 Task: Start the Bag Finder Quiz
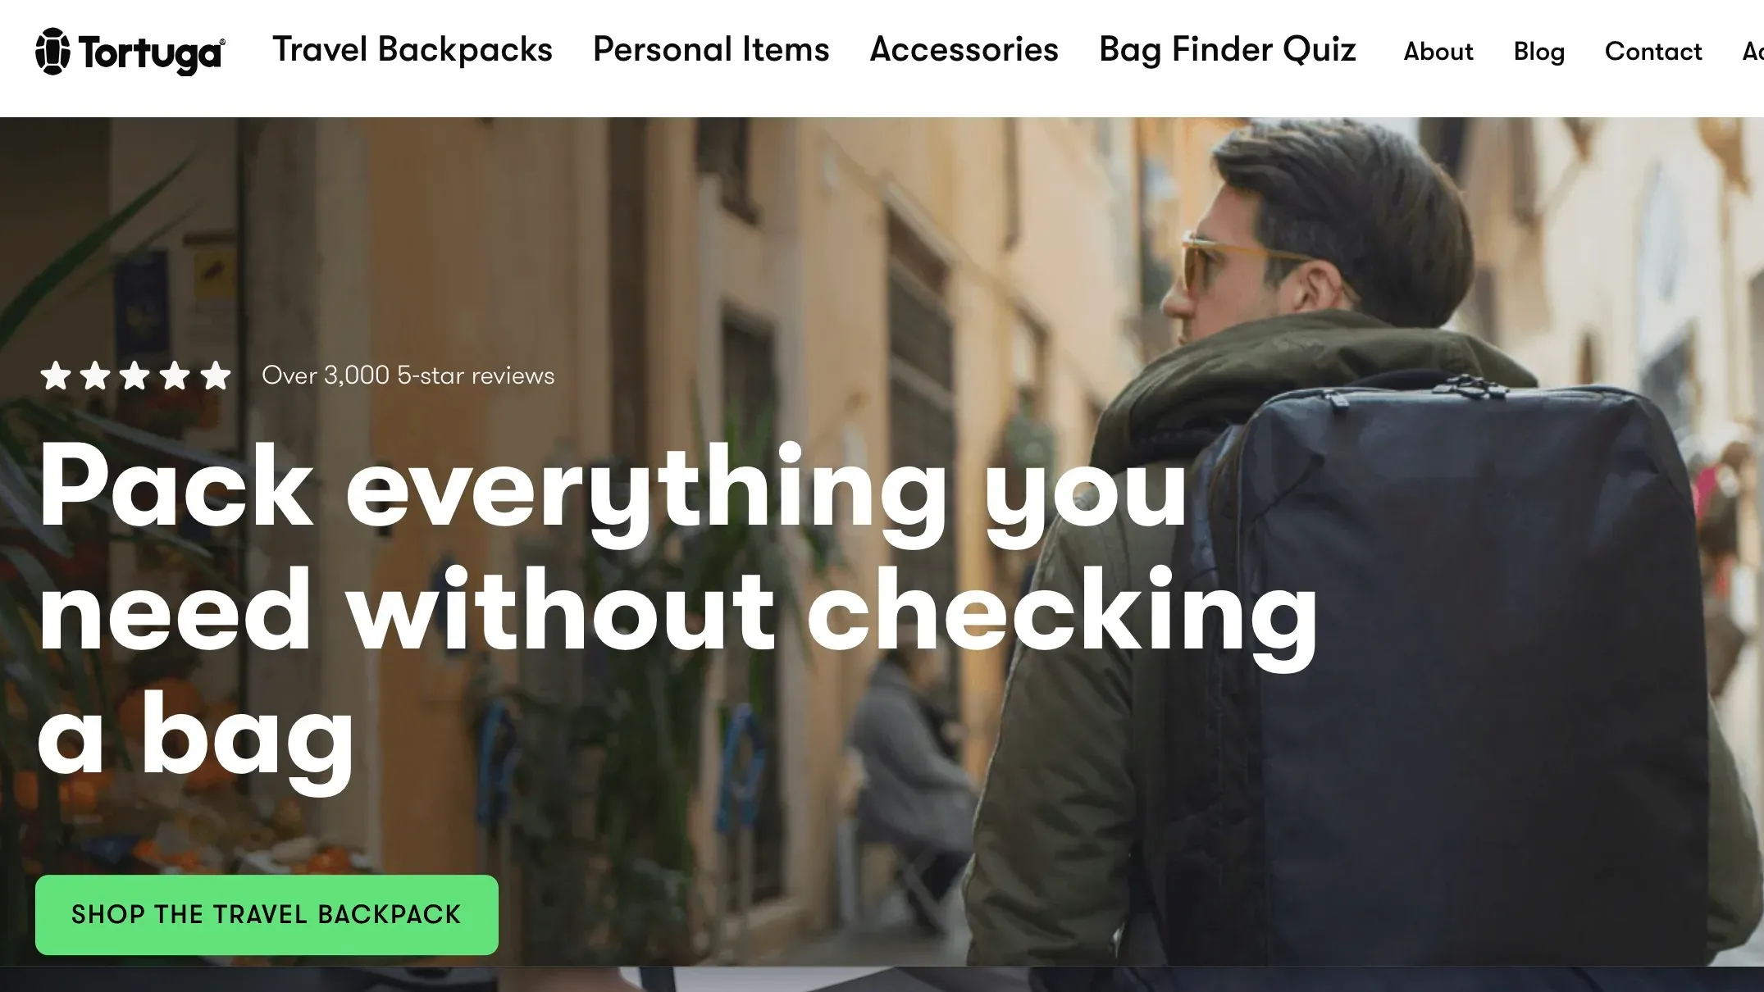[1228, 50]
